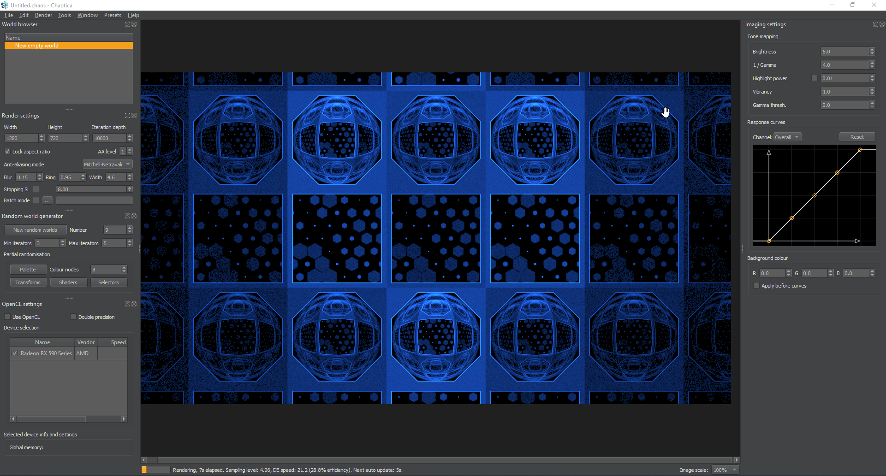Click the New random worlds button
This screenshot has width=886, height=476.
point(36,230)
